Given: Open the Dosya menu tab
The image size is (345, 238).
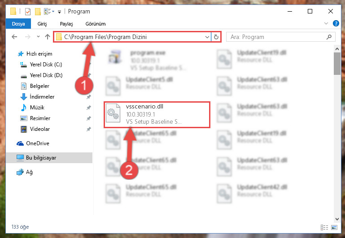Looking at the screenshot, I should [x=18, y=24].
